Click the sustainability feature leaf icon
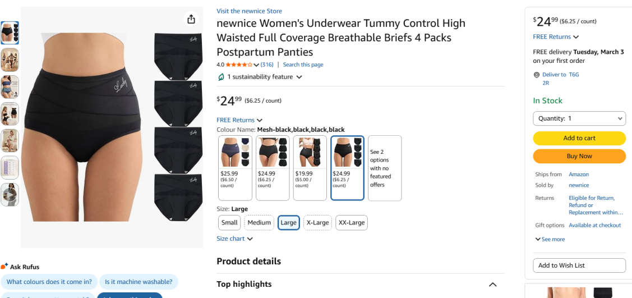Viewport: 632px width, 298px height. (222, 77)
